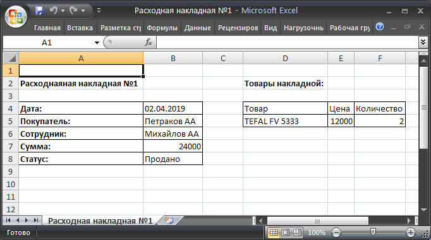Select column D header
This screenshot has height=240, width=431.
(x=285, y=58)
